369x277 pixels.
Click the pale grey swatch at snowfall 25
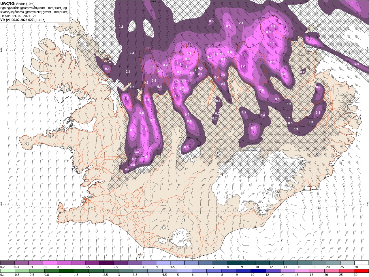point(347,263)
